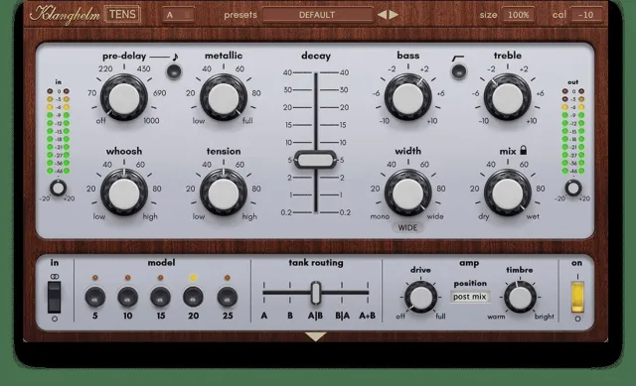Toggle the mix lock icon
The width and height of the screenshot is (636, 386).
click(524, 150)
